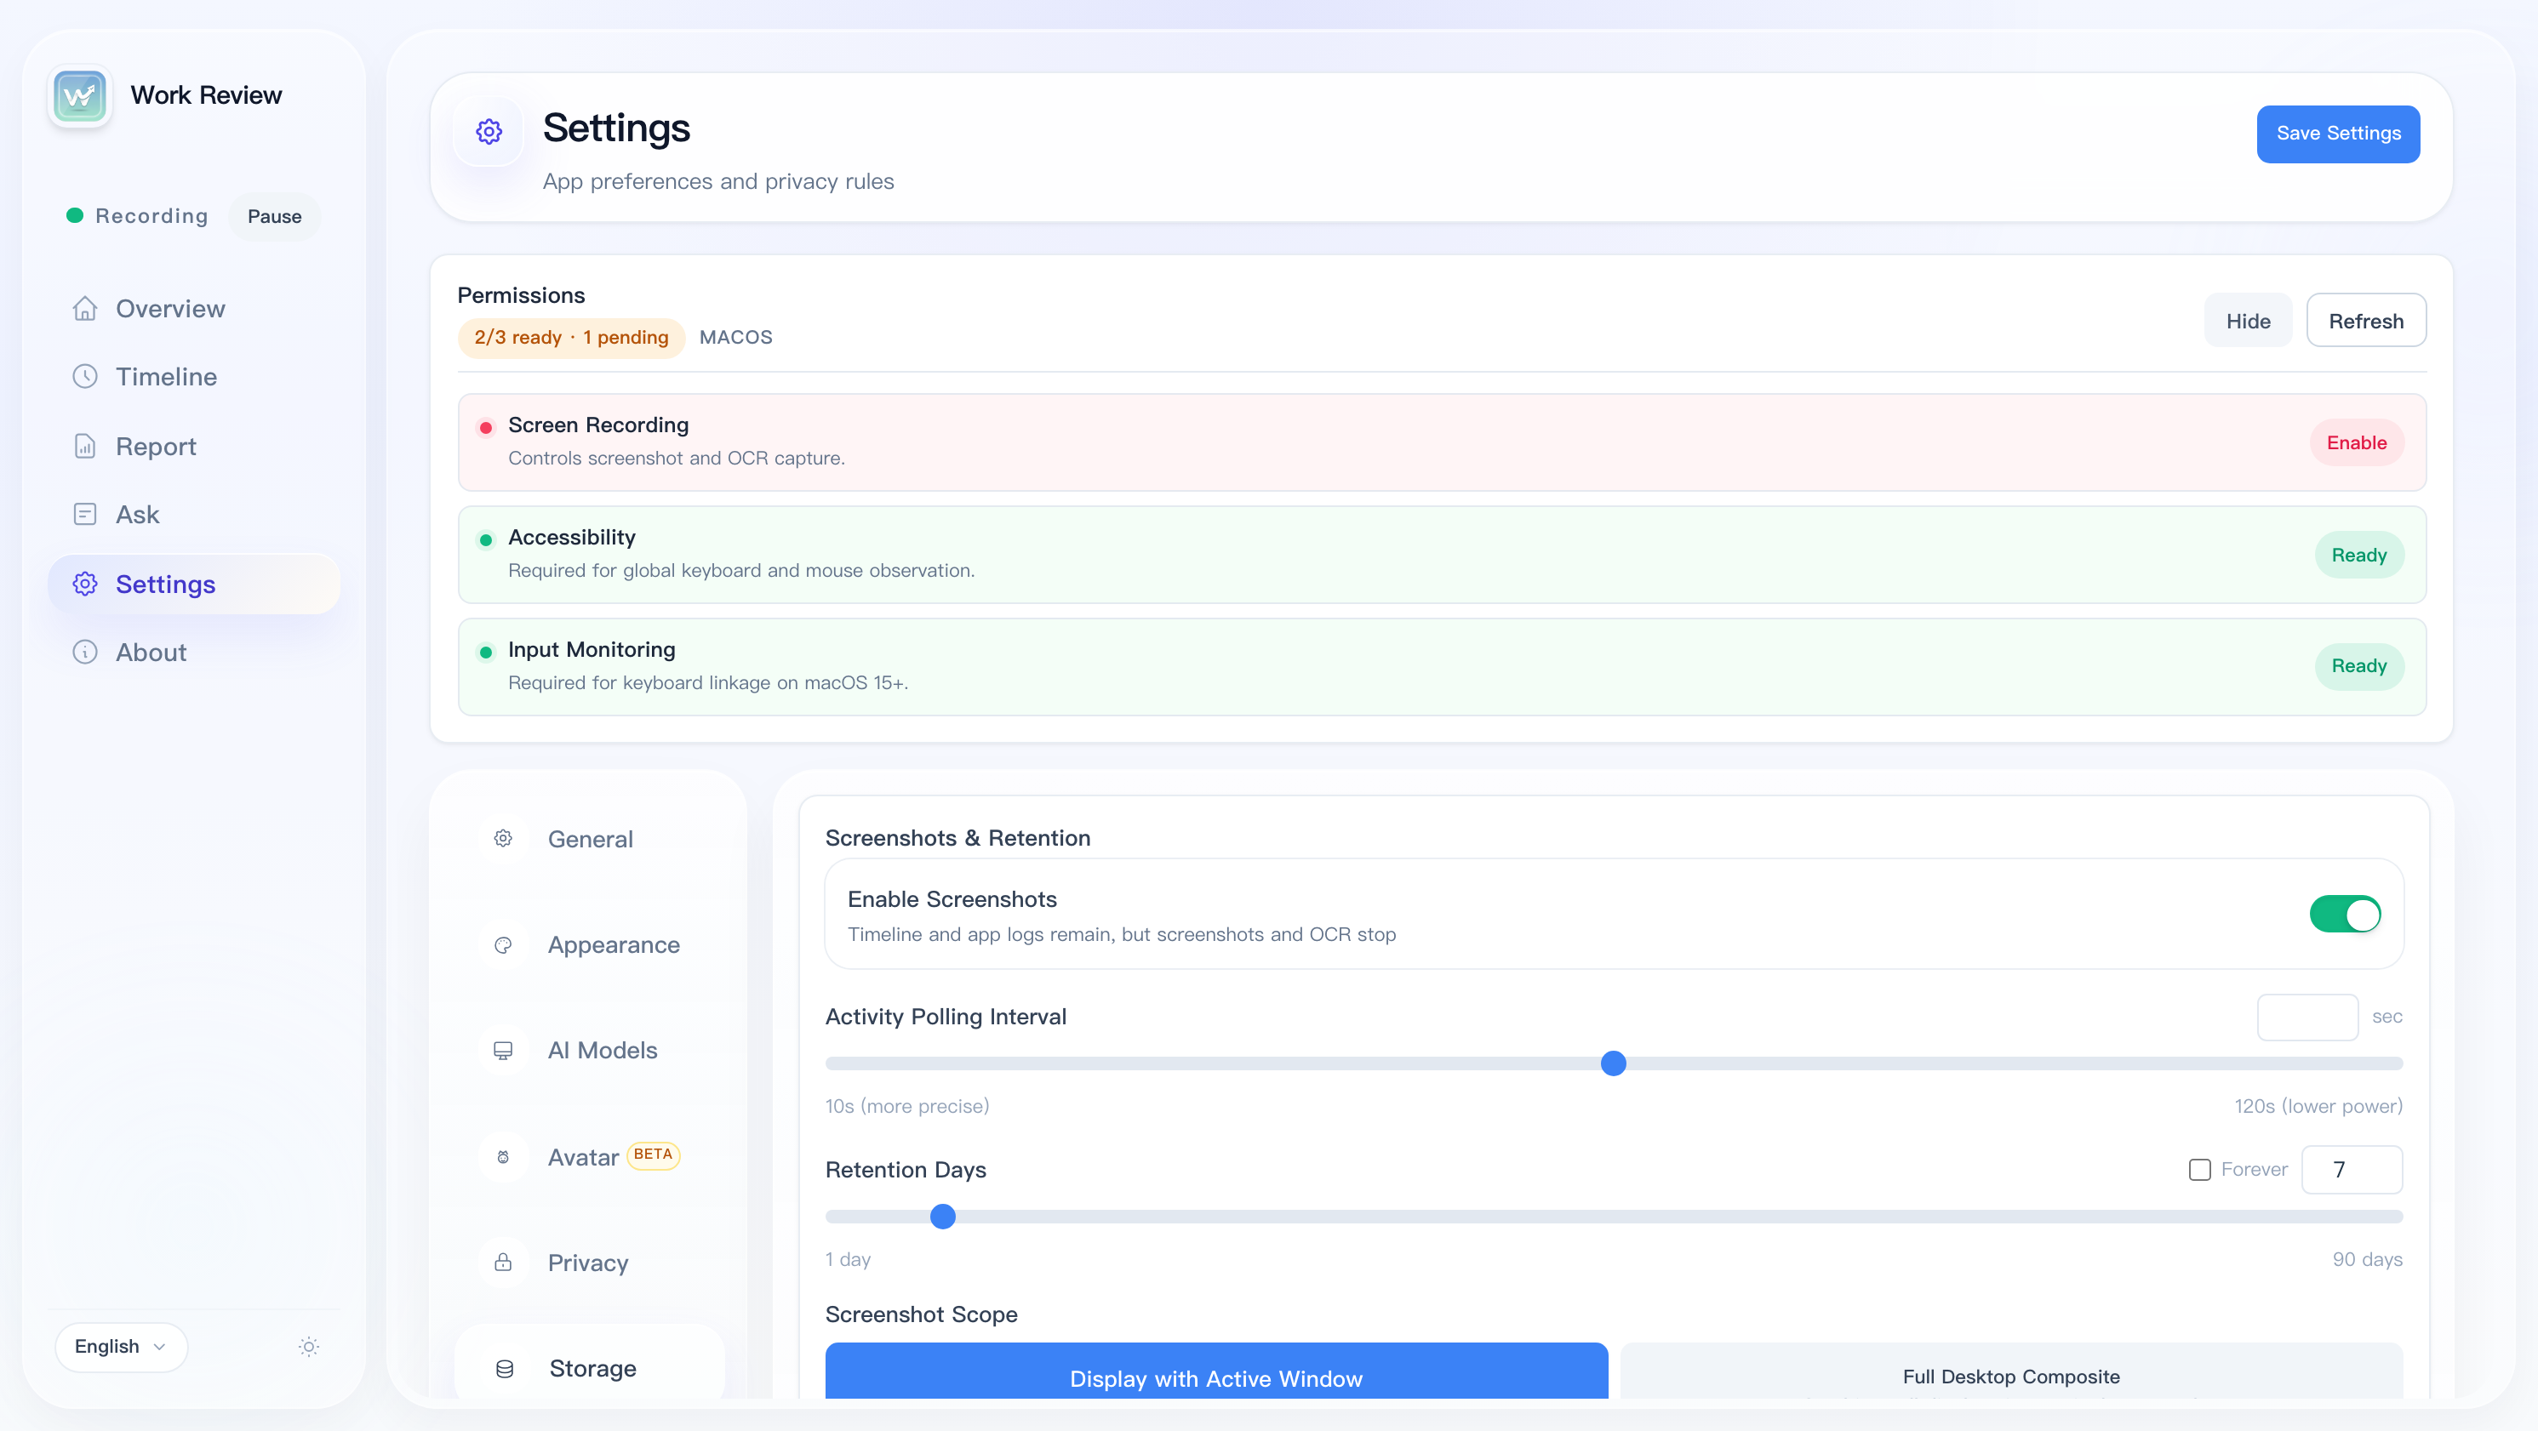Viewport: 2538px width, 1431px height.
Task: Click the Storage database icon
Action: coord(505,1368)
